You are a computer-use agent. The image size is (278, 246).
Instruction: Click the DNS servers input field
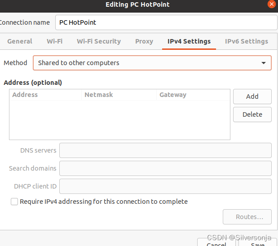[165, 150]
